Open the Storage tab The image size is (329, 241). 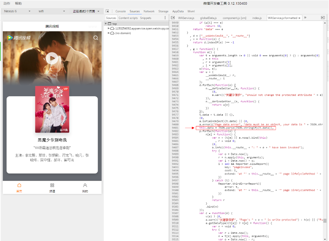tap(163, 11)
